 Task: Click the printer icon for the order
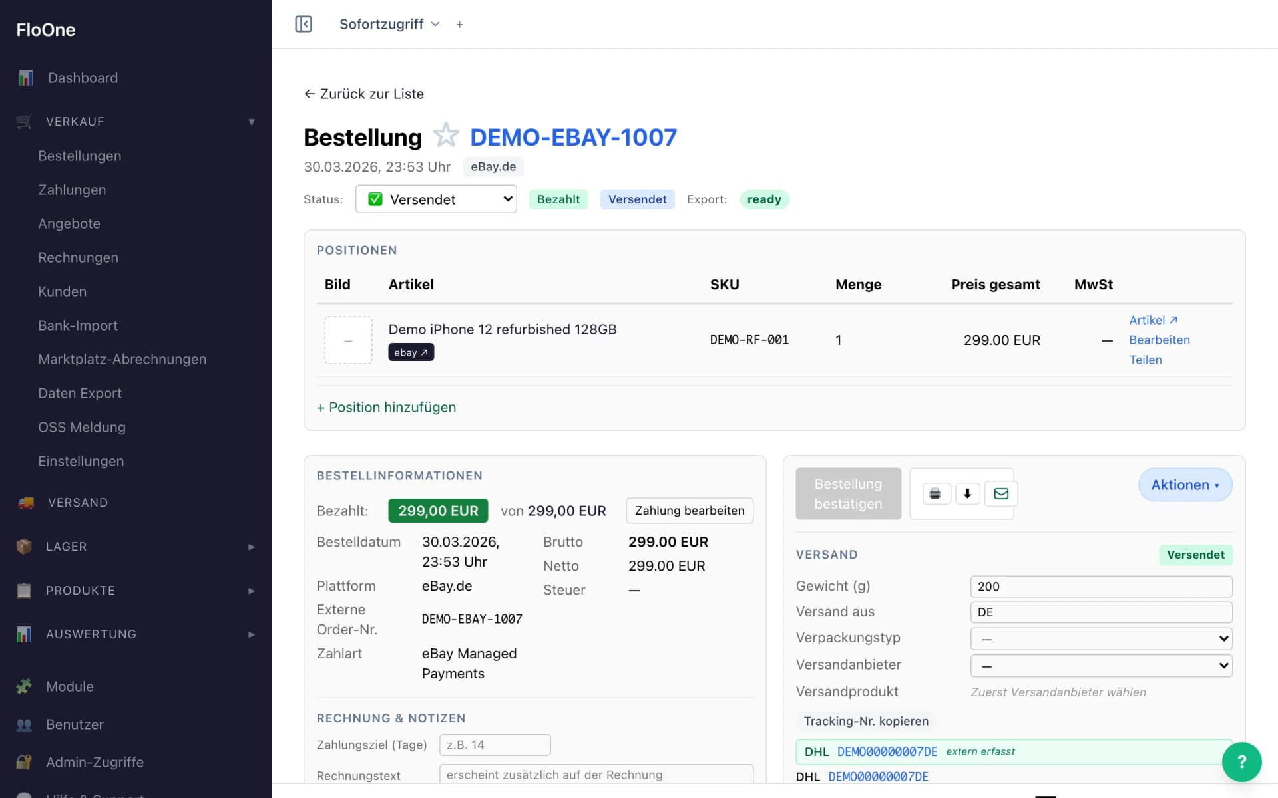[935, 493]
